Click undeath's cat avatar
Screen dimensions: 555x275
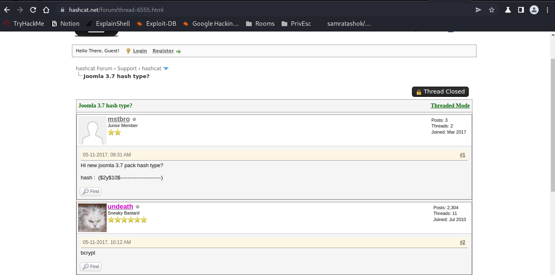pyautogui.click(x=92, y=218)
